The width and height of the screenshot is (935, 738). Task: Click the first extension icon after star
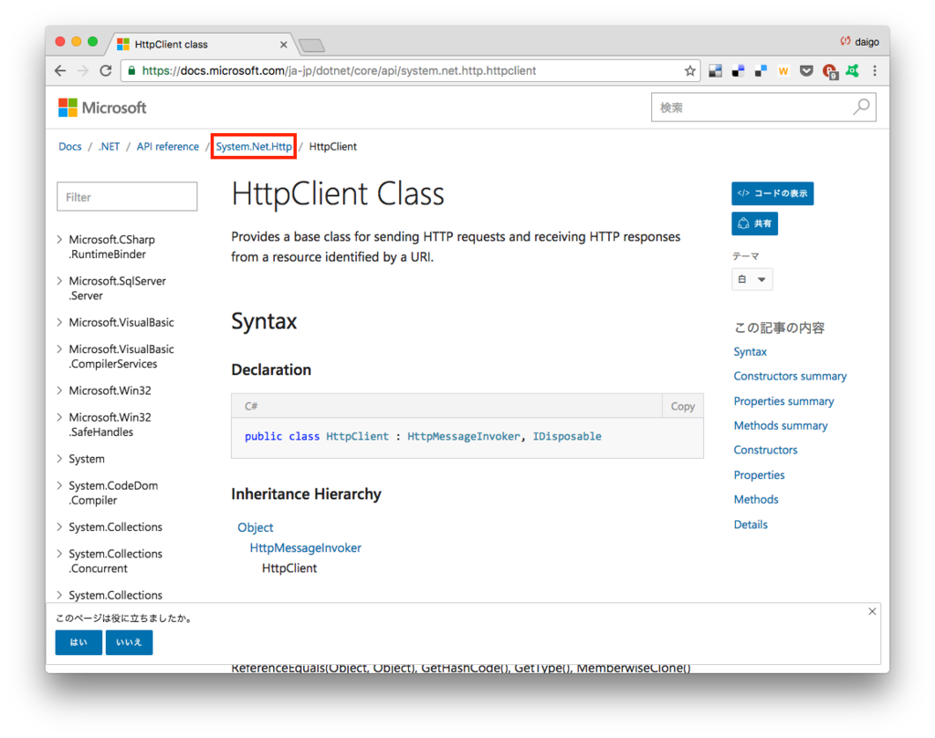click(715, 71)
